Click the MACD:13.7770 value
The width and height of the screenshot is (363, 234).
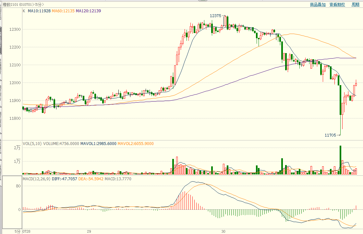click(x=118, y=179)
